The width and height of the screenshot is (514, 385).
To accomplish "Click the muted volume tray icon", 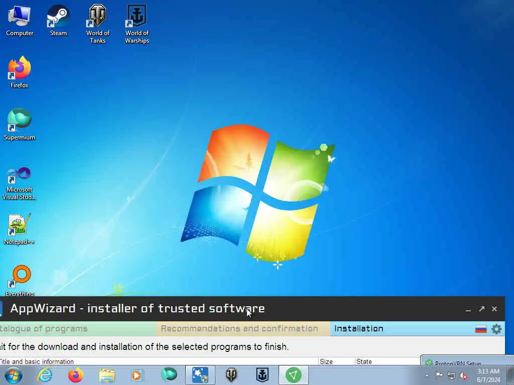I will [x=463, y=375].
